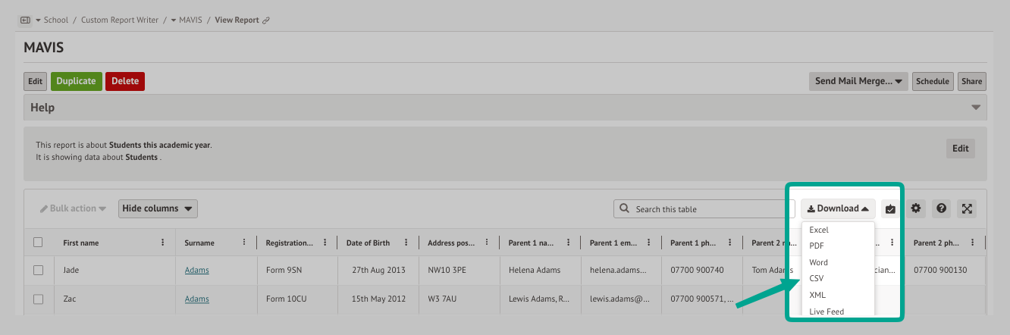Click the green Duplicate button
Screen dimensions: 1010x335
click(x=77, y=81)
